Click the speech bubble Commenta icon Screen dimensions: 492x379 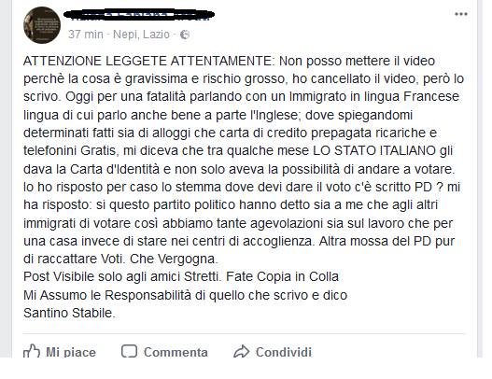(x=129, y=351)
